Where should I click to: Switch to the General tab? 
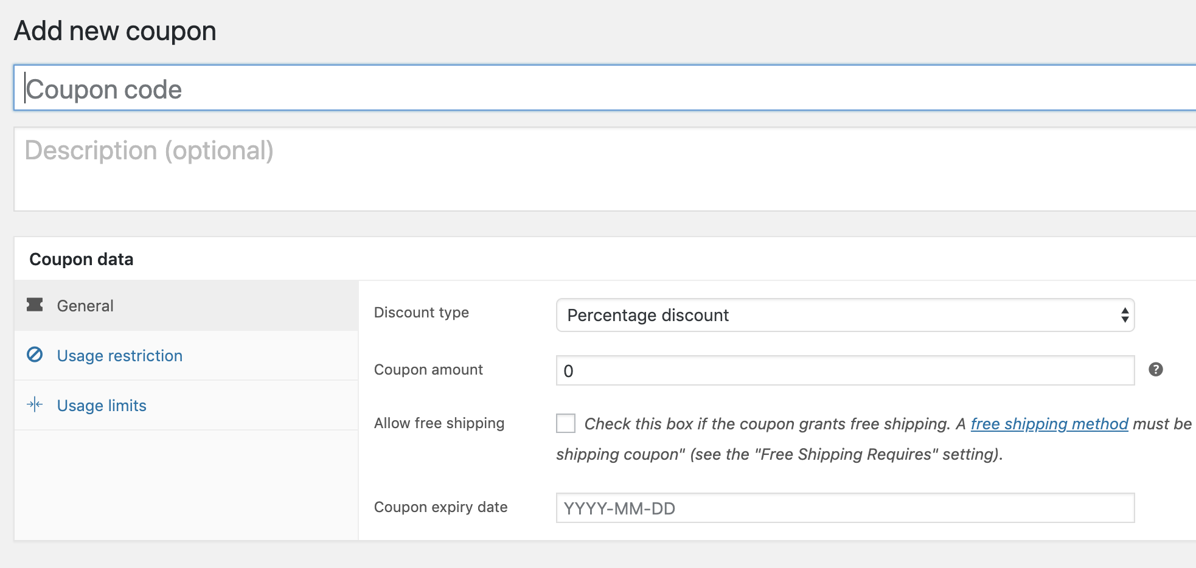tap(85, 306)
